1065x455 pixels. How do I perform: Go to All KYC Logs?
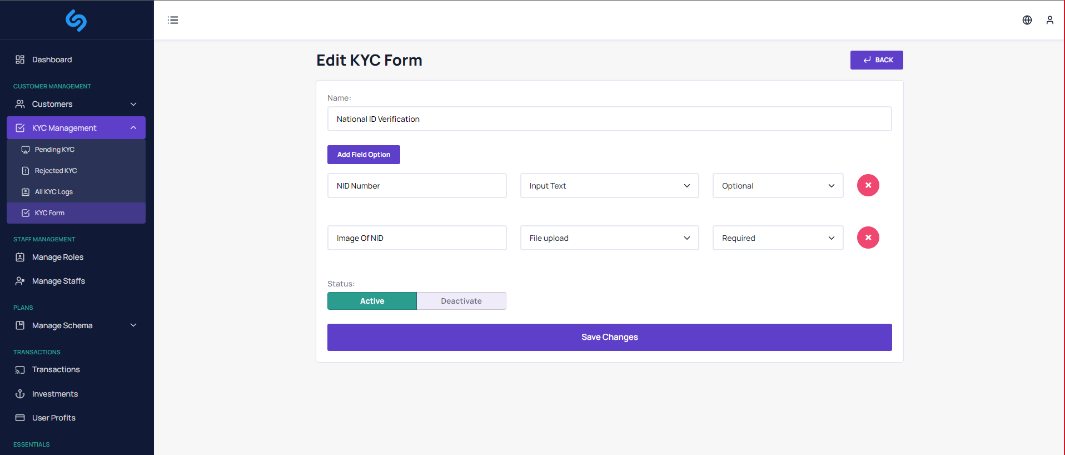[54, 192]
